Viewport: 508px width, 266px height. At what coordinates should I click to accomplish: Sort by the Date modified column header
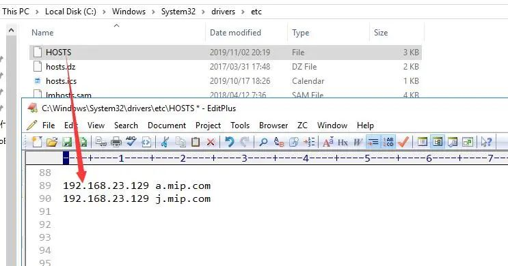[x=235, y=33]
